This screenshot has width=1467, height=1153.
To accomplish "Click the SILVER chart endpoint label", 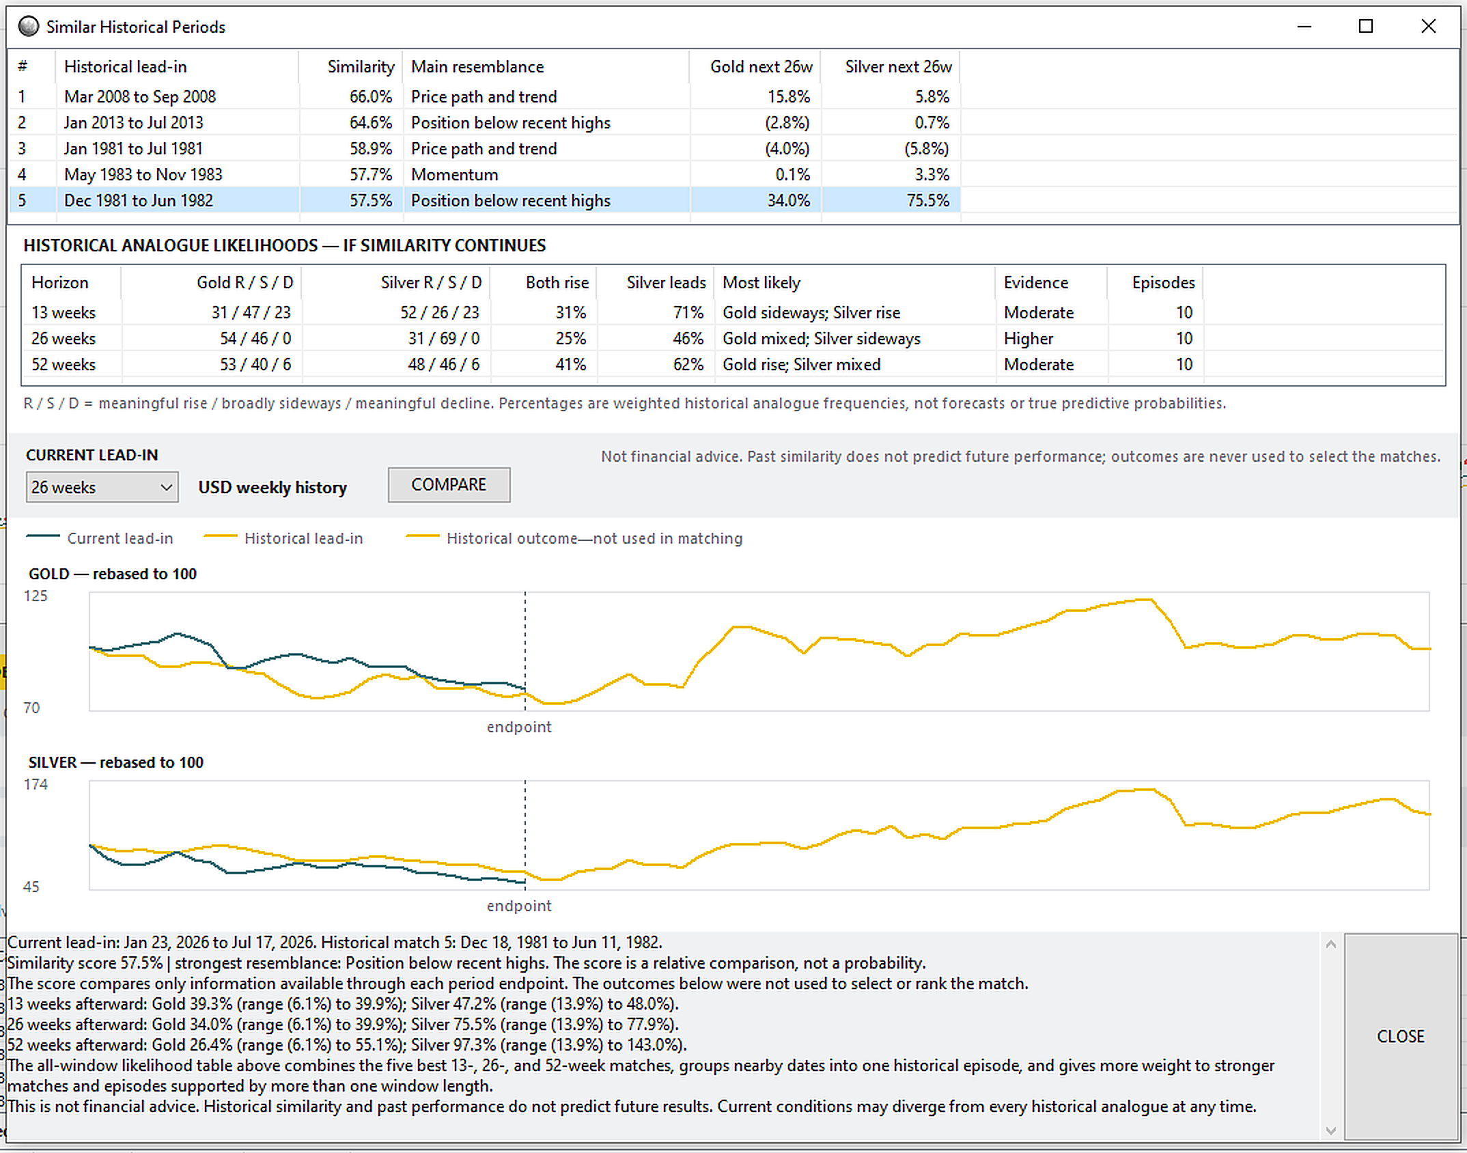I will coord(519,906).
